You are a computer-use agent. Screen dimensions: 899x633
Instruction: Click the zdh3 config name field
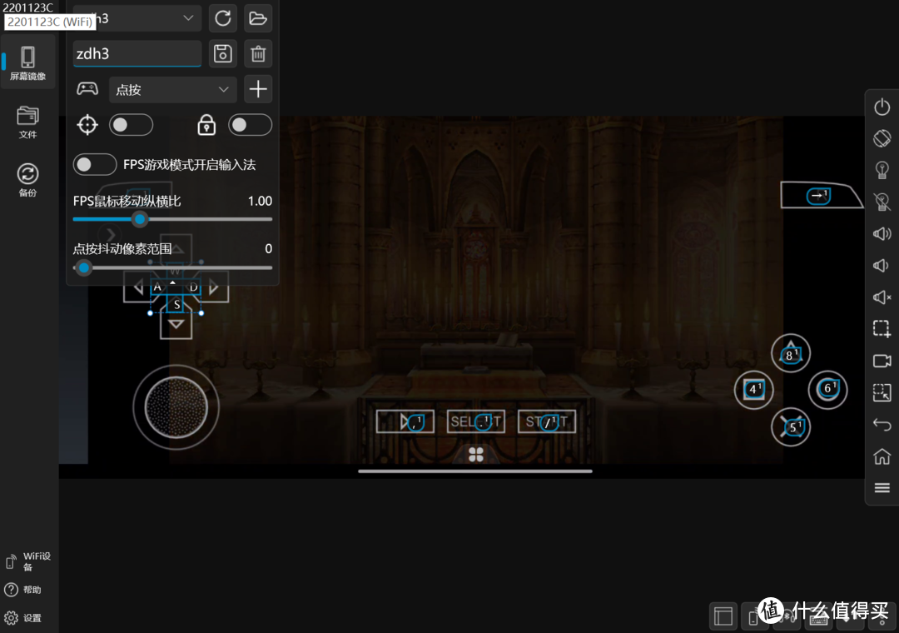point(137,53)
